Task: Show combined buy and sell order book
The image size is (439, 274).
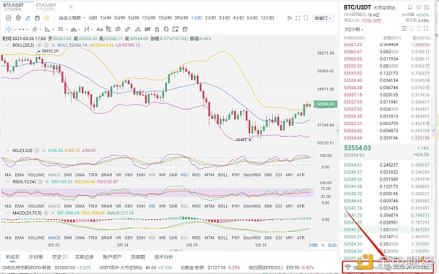Action: [x=405, y=28]
